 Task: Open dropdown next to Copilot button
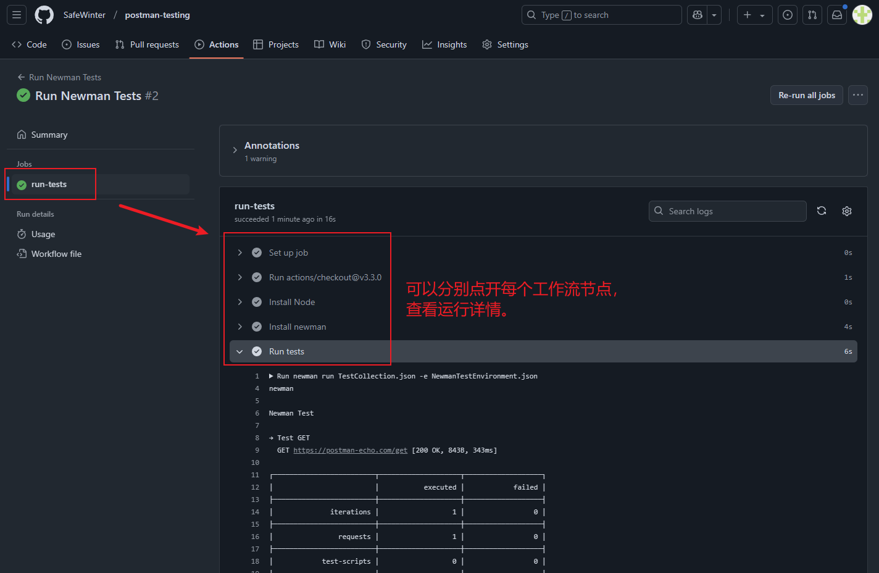click(714, 15)
